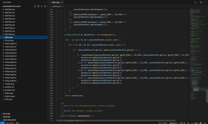Image resolution: width=208 pixels, height=124 pixels.
Task: Open the notifications bell in status bar
Action: pyautogui.click(x=205, y=123)
